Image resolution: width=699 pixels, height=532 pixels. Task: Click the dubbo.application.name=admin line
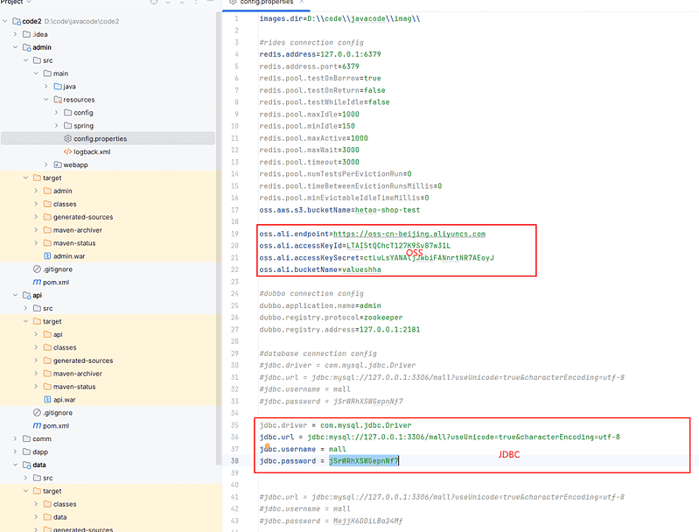click(320, 305)
